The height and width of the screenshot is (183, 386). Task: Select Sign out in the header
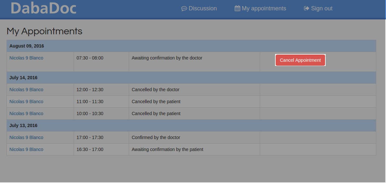point(318,9)
